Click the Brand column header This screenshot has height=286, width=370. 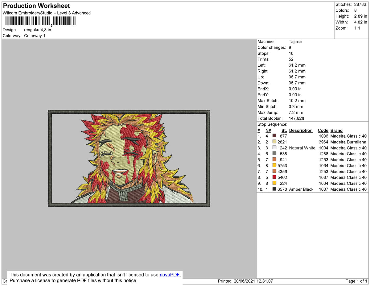click(x=336, y=130)
